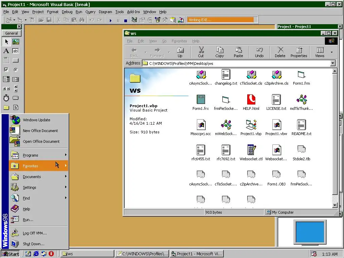Open the Project Explorer toolbar icon

click(134, 20)
